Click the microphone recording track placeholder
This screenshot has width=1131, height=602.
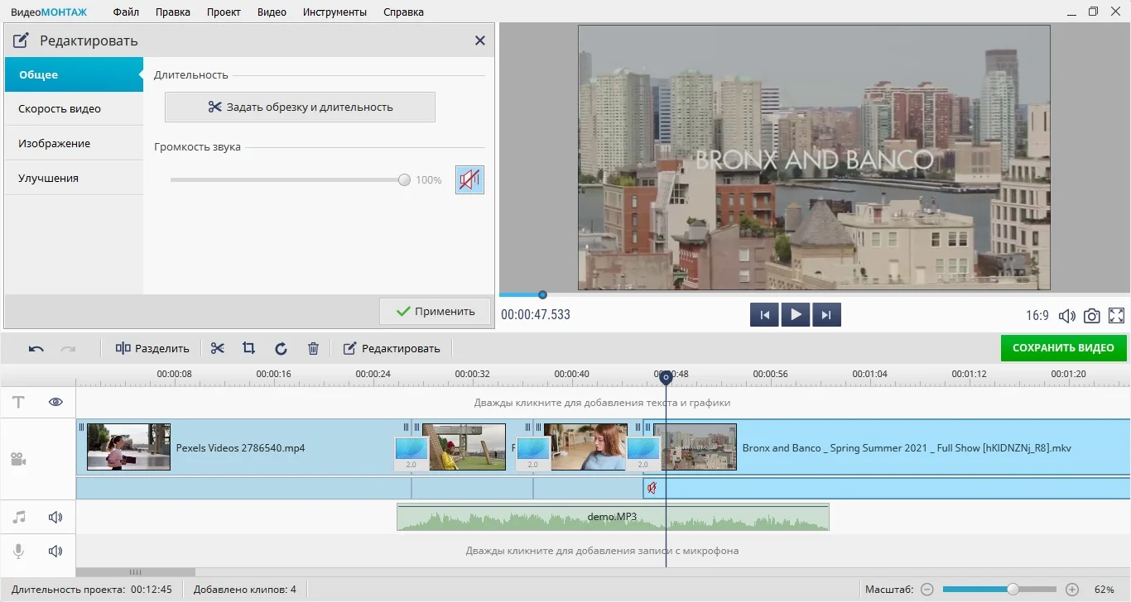coord(602,551)
